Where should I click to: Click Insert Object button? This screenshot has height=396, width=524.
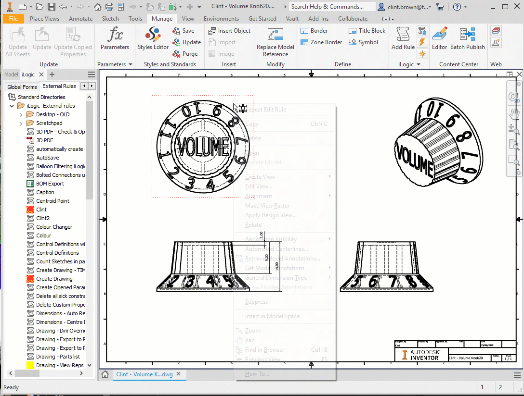[x=229, y=31]
